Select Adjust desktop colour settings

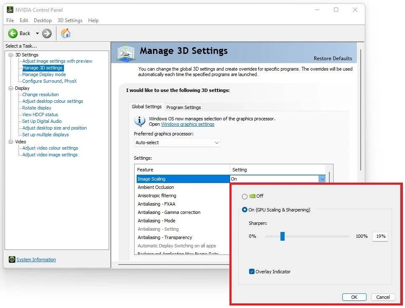point(52,102)
